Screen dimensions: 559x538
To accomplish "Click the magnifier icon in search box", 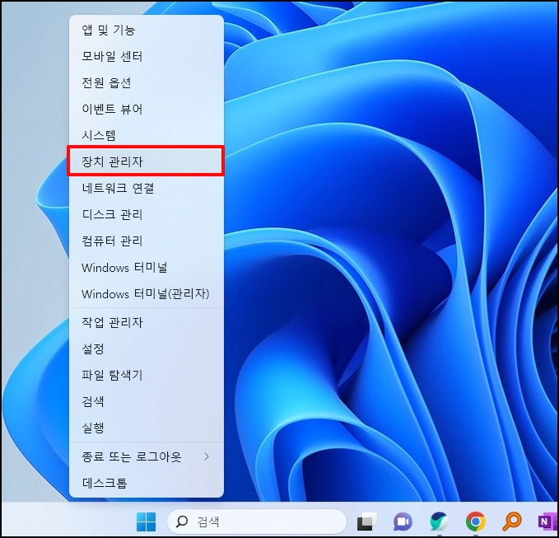I will tap(182, 522).
